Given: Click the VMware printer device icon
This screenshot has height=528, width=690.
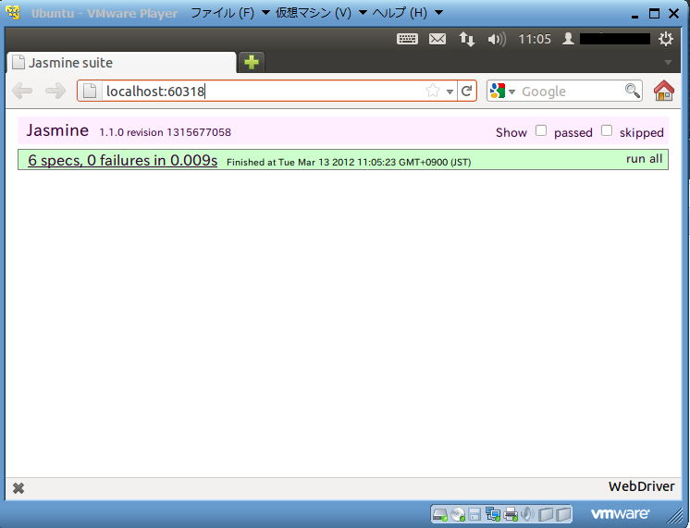Looking at the screenshot, I should (511, 514).
